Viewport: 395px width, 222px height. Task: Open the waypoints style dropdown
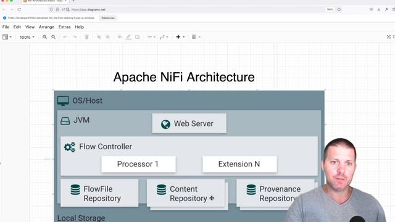click(x=164, y=37)
